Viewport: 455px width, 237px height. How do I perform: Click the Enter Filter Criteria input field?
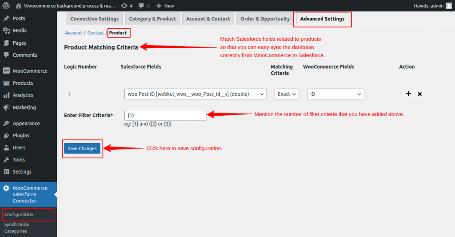tap(165, 115)
